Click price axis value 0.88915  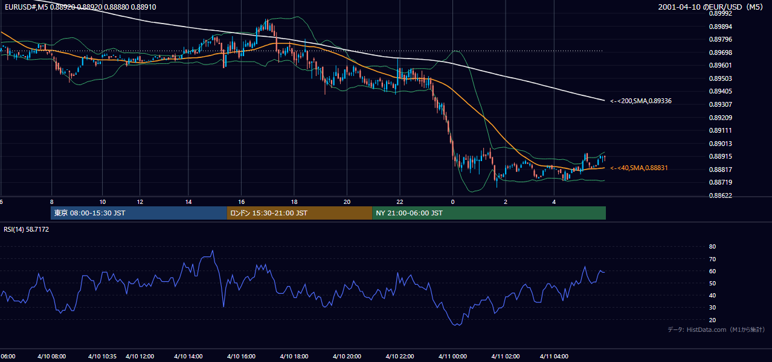point(721,156)
